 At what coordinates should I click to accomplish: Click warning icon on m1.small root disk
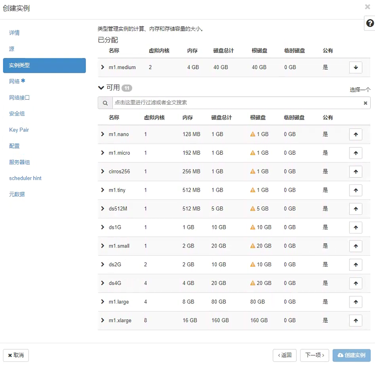tap(253, 246)
